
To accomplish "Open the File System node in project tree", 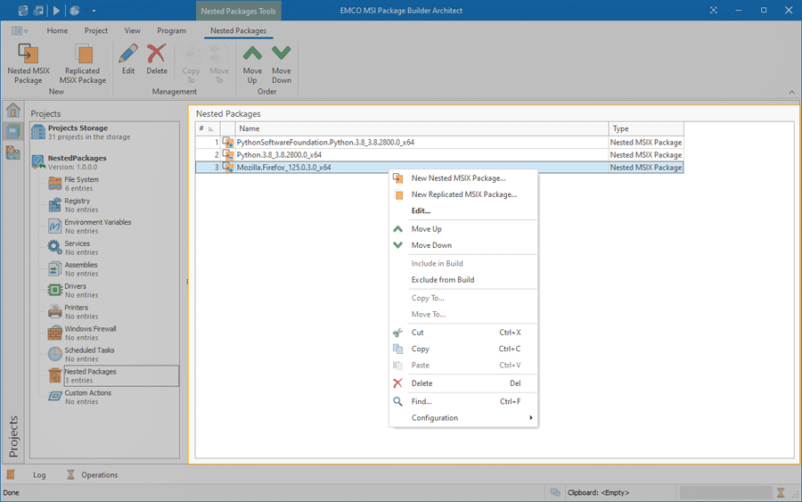I will 81,184.
